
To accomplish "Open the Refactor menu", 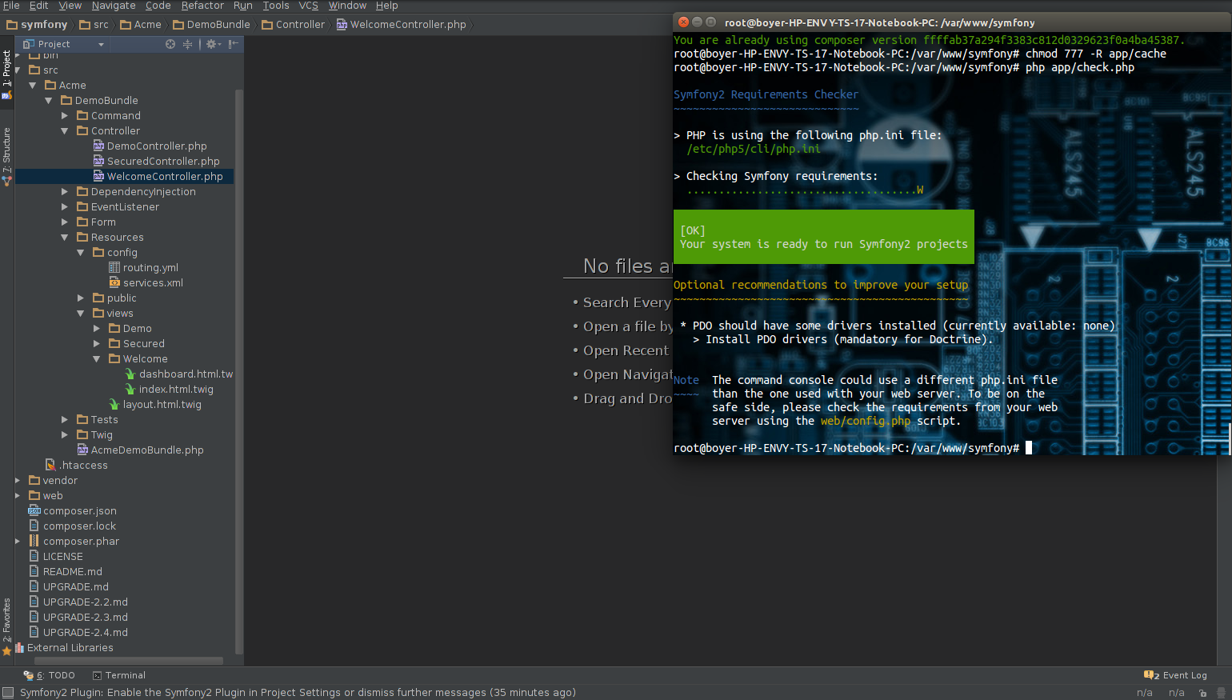I will (202, 6).
